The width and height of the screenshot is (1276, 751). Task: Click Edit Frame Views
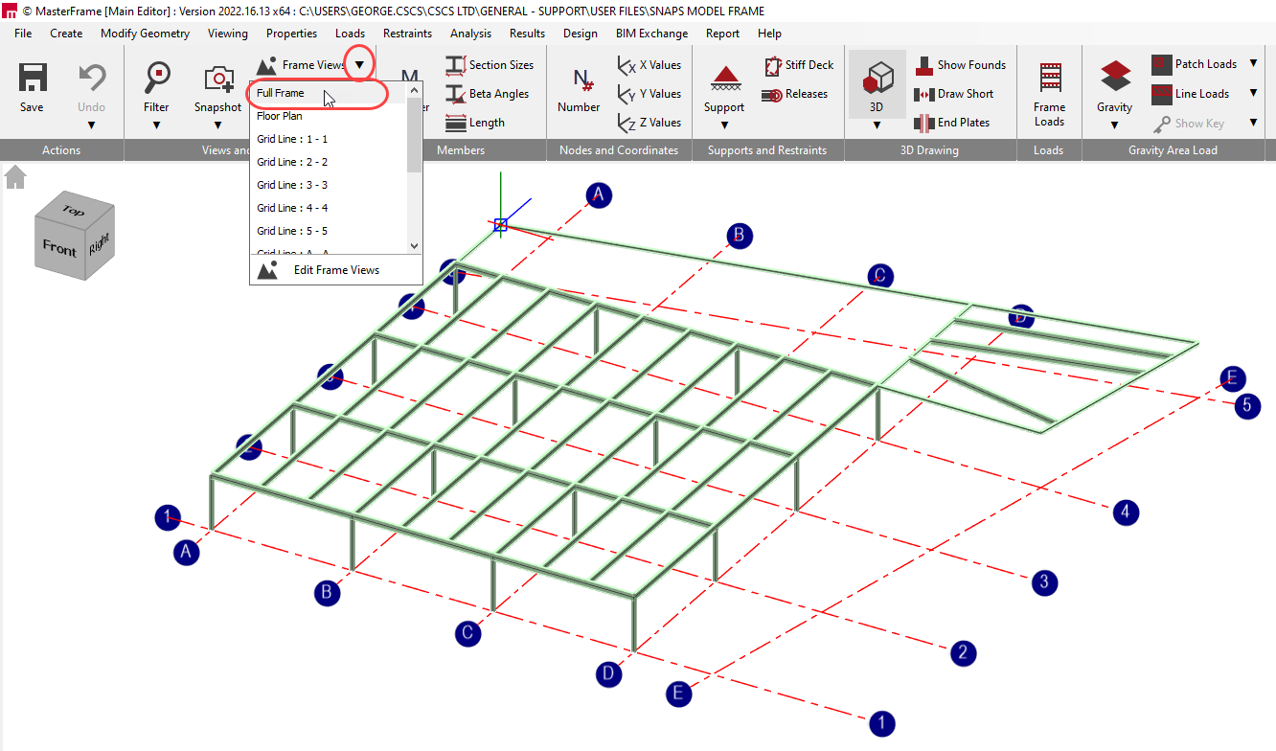coord(335,270)
